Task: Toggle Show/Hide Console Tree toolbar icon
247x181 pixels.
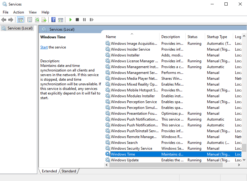Action: click(x=20, y=20)
